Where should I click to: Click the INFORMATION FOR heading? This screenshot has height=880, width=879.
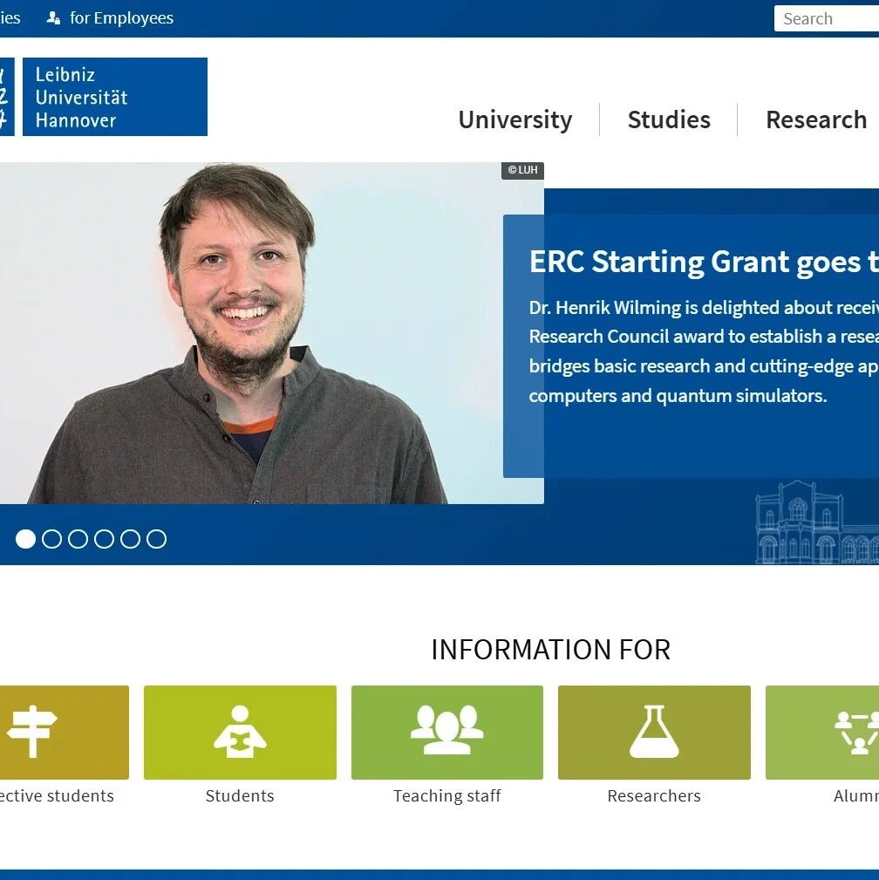tap(550, 650)
